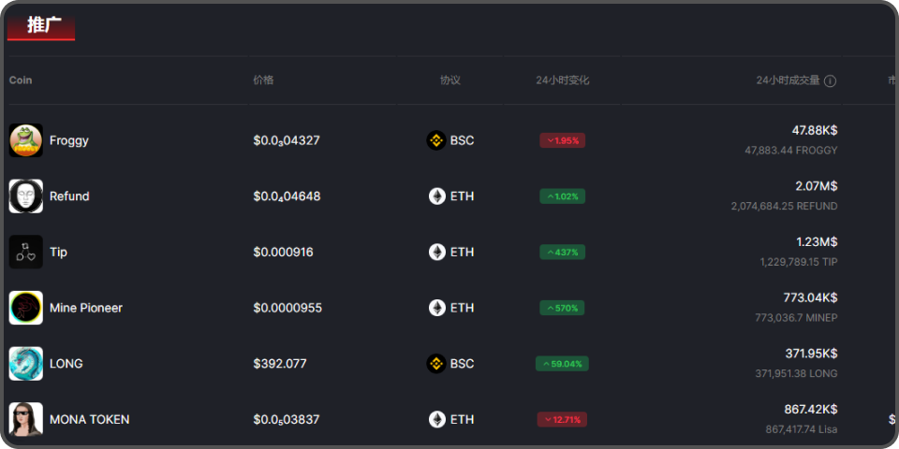Click the red -1.95% change badge
Viewport: 899px width, 449px height.
coord(562,140)
